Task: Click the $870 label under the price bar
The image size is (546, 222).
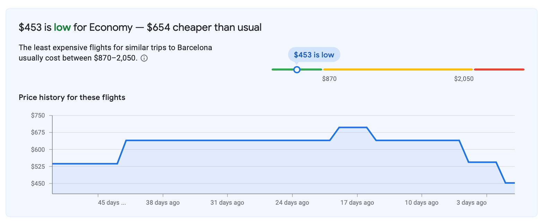Action: point(329,79)
